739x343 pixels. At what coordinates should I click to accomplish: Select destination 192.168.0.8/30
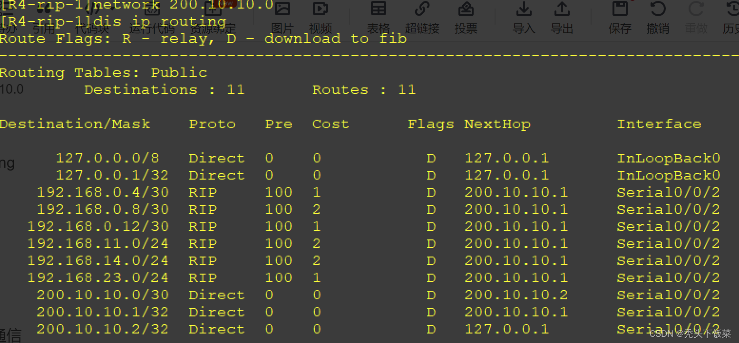coord(103,210)
